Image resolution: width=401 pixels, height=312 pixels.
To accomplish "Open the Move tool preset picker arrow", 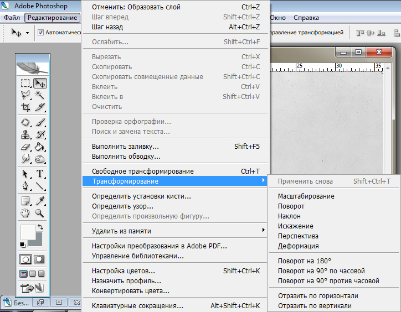I will tap(27, 33).
